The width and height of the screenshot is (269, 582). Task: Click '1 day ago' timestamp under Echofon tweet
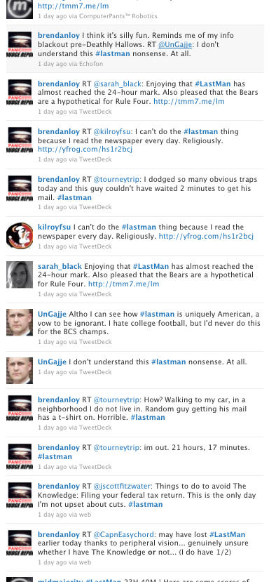pyautogui.click(x=53, y=64)
